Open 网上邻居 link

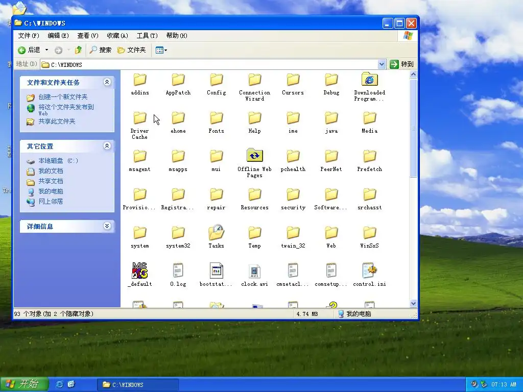pyautogui.click(x=51, y=201)
